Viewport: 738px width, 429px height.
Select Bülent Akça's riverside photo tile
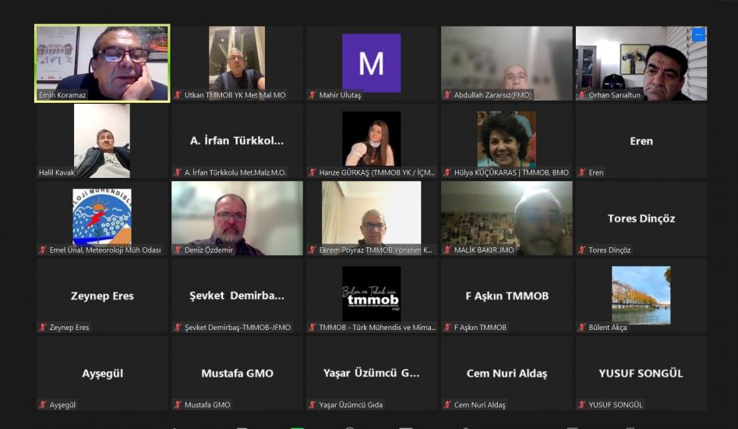point(641,296)
